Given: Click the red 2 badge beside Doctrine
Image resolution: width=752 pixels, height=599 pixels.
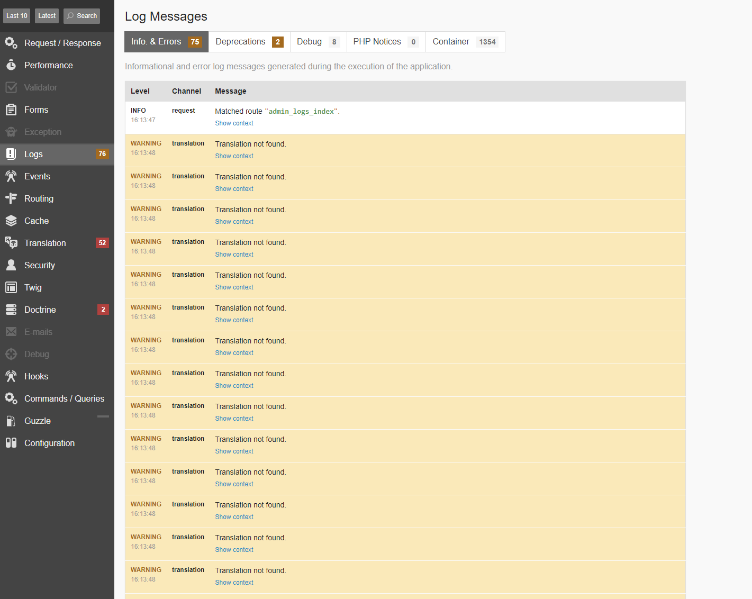Looking at the screenshot, I should point(103,310).
